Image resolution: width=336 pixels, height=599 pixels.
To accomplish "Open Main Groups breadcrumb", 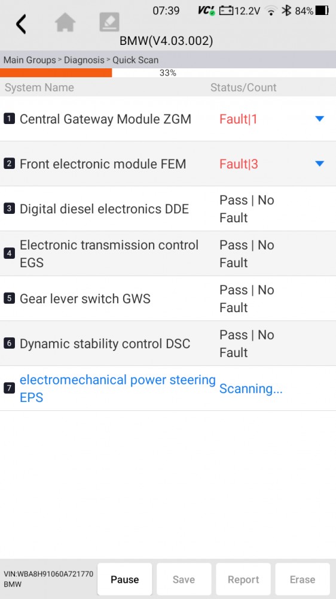I will tap(30, 60).
